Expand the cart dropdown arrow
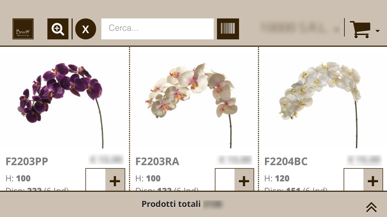 377,31
